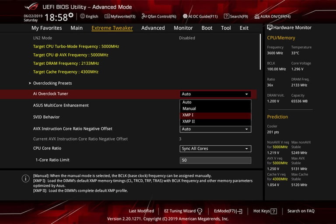Switch to the Advanced tab
This screenshot has width=336, height=224.
click(x=153, y=28)
